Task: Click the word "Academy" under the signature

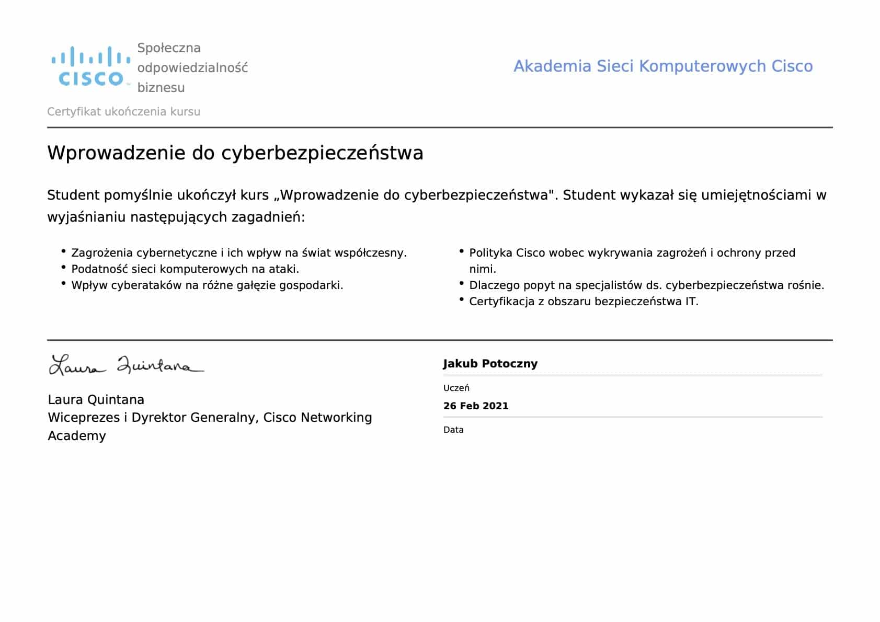Action: [76, 436]
